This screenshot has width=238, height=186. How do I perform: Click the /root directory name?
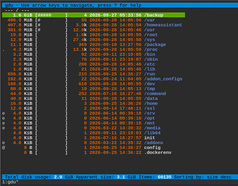coord(151,35)
